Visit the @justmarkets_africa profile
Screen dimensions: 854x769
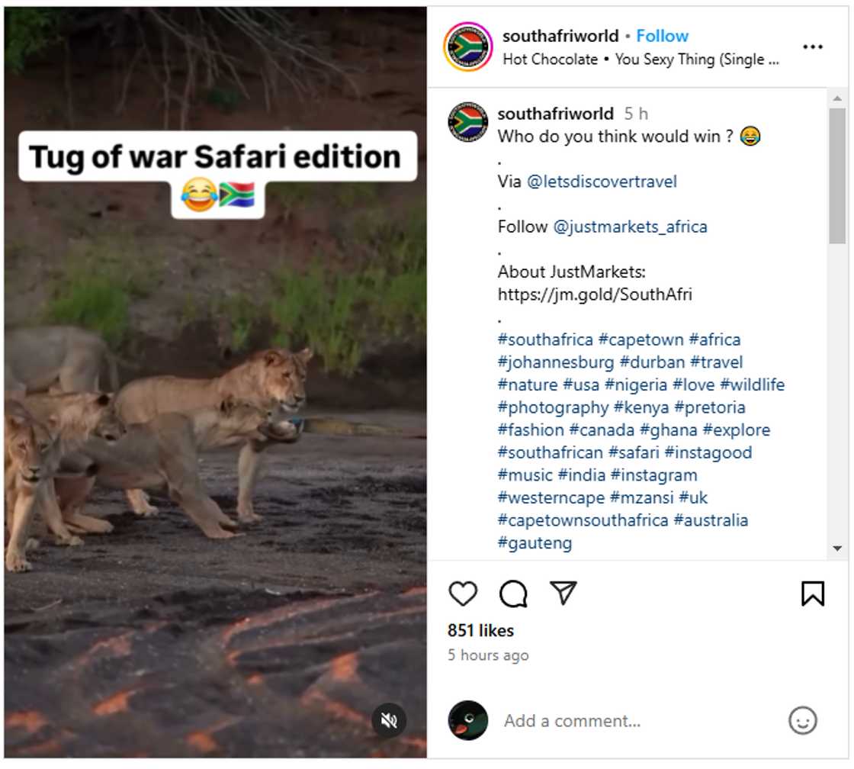click(x=630, y=227)
